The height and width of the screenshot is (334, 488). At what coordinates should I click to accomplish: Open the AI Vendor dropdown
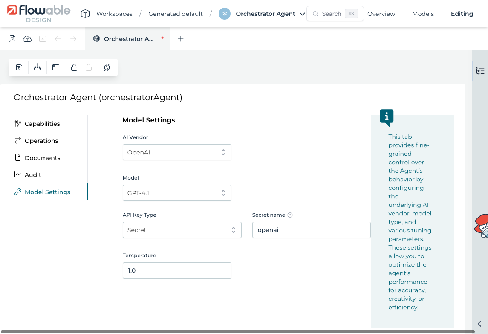[x=176, y=152]
